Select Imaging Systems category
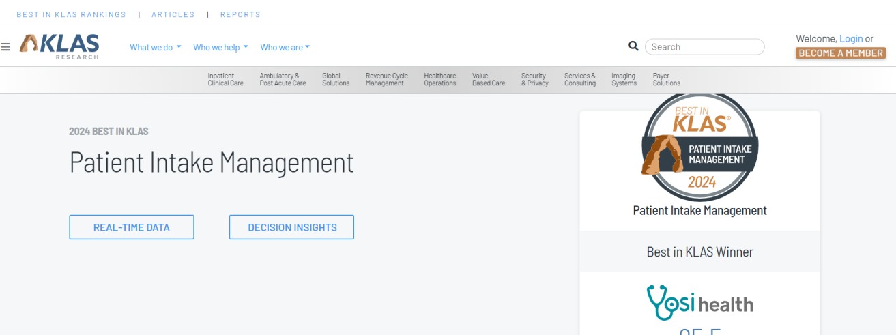896x335 pixels. pos(624,80)
